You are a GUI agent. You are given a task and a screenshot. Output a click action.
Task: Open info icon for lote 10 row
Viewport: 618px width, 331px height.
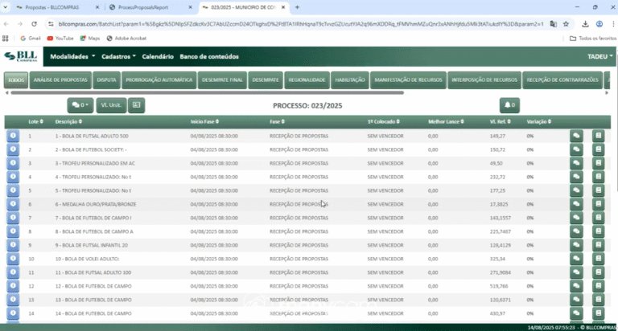[13, 259]
